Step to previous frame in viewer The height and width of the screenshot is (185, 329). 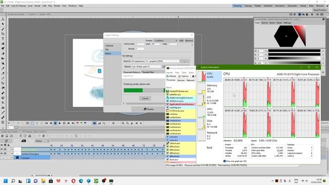[51, 123]
